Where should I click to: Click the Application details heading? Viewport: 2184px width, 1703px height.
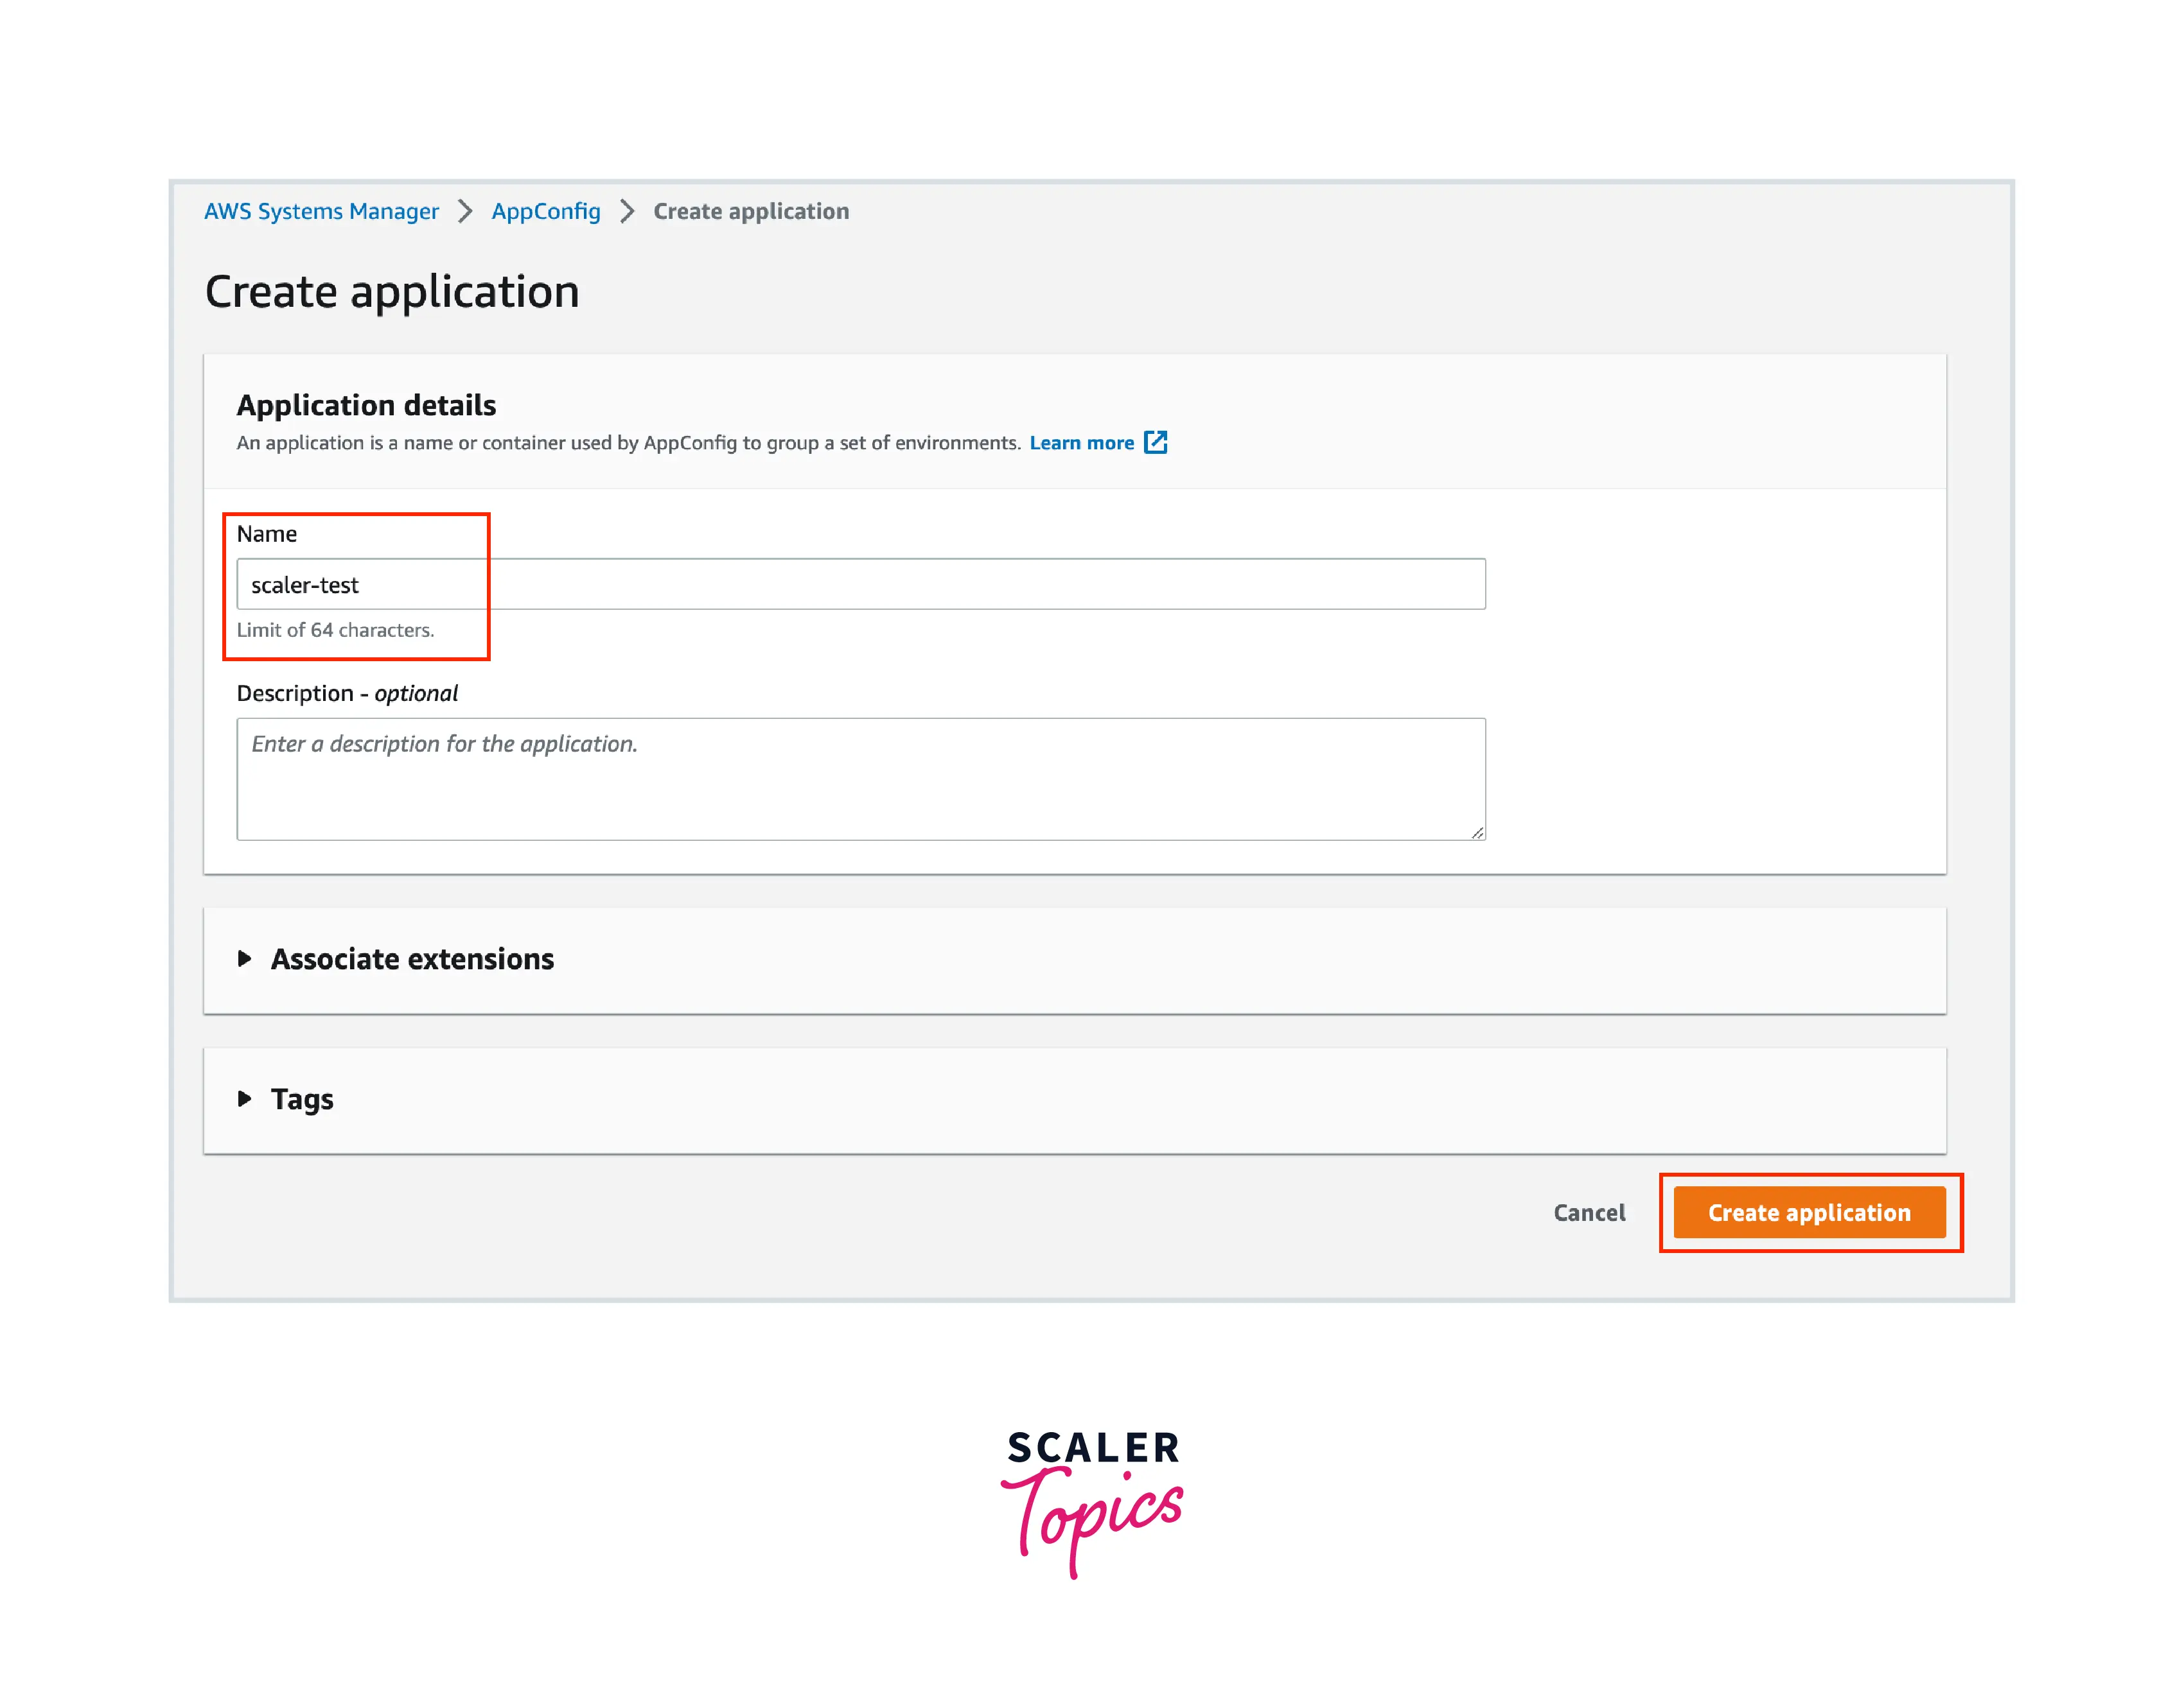[366, 405]
